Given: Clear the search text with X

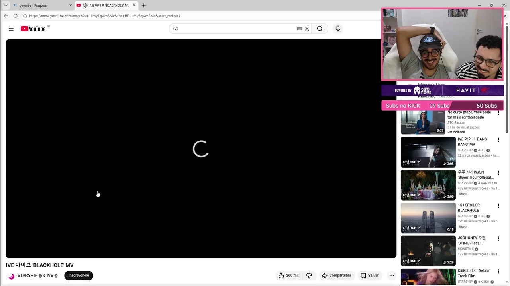Looking at the screenshot, I should tap(307, 29).
